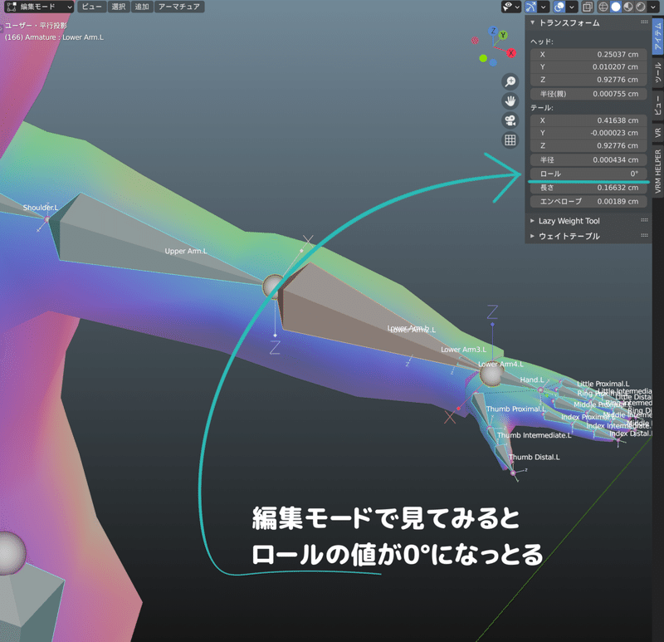Toggle solid viewport shading mode
664x642 pixels.
coord(615,7)
